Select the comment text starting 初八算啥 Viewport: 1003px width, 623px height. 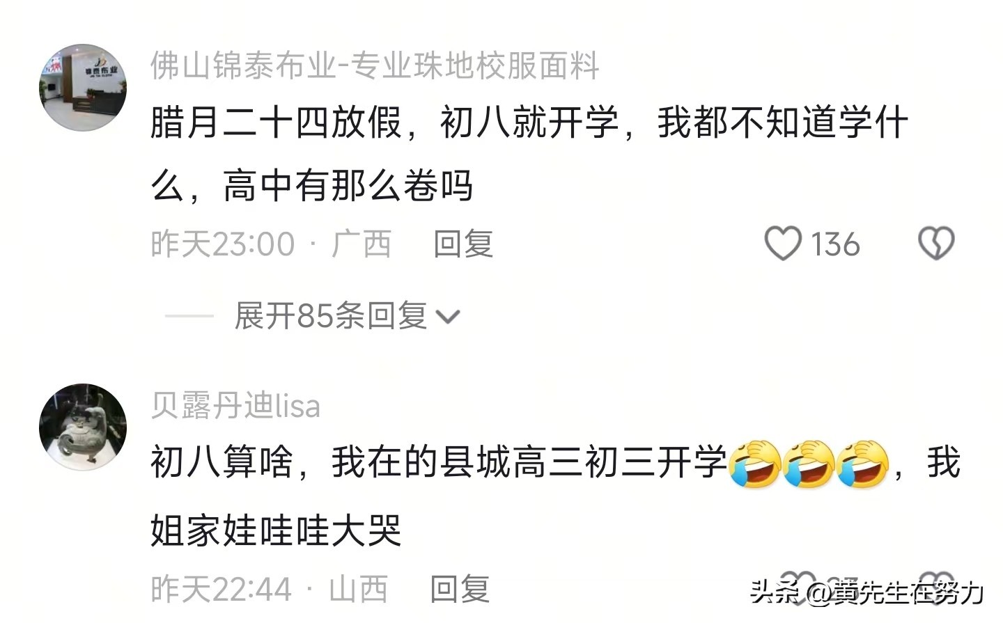[555, 496]
